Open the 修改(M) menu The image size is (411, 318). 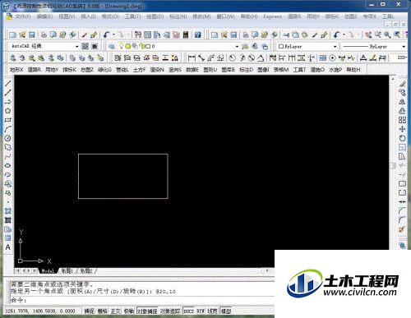click(201, 16)
